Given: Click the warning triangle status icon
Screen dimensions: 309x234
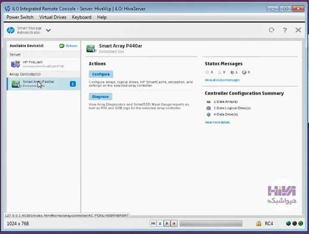Looking at the screenshot, I should [219, 72].
